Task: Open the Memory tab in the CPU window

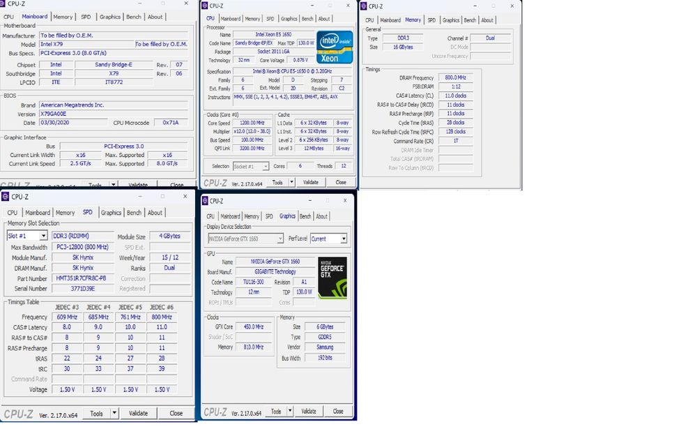Action: click(252, 19)
